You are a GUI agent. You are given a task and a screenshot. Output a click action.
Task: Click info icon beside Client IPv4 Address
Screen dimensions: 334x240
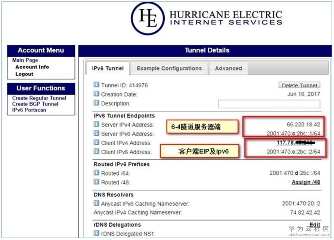pyautogui.click(x=96, y=142)
